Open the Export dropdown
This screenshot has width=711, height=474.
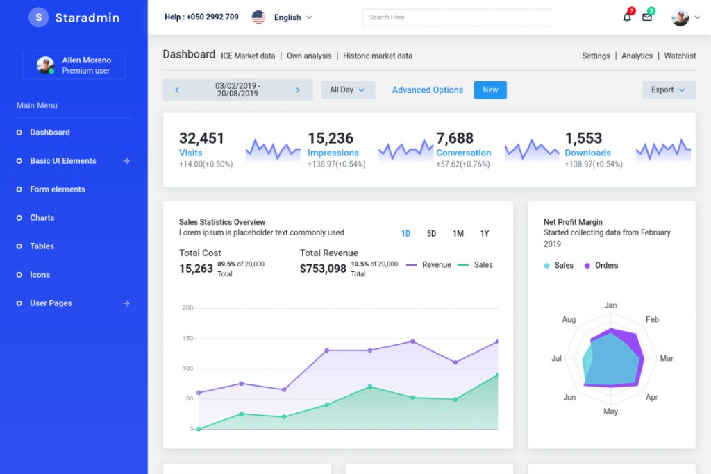pos(669,90)
